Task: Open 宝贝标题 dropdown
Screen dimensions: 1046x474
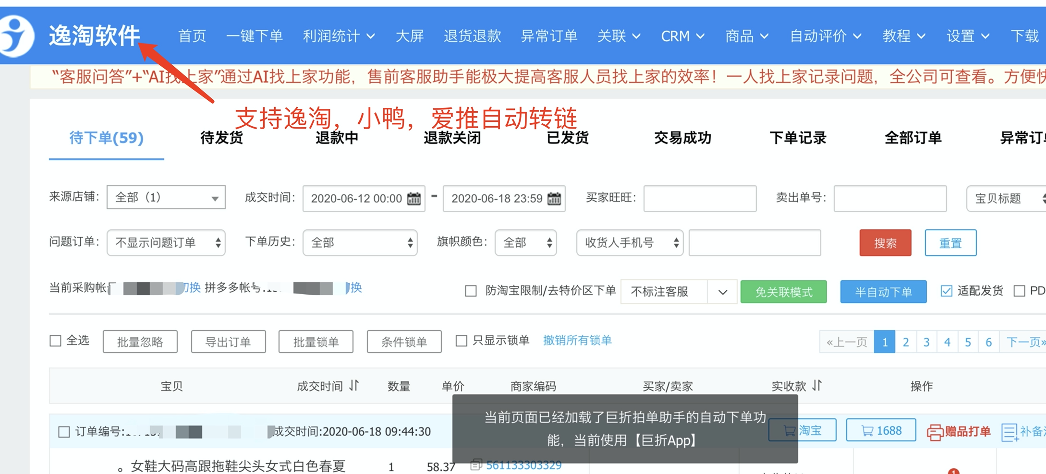Action: [x=1006, y=198]
